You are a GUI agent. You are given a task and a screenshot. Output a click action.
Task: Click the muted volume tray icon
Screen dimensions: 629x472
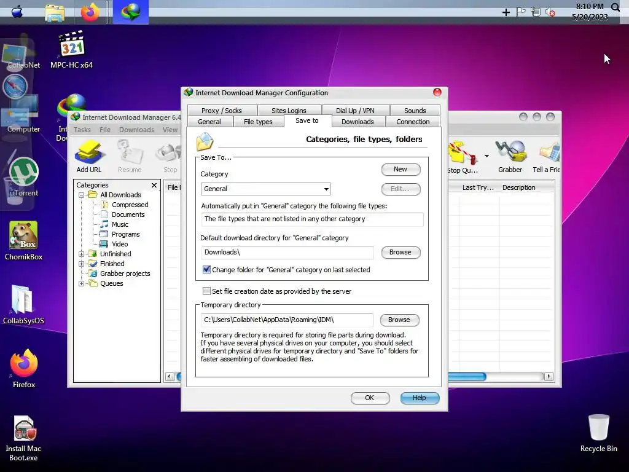550,12
